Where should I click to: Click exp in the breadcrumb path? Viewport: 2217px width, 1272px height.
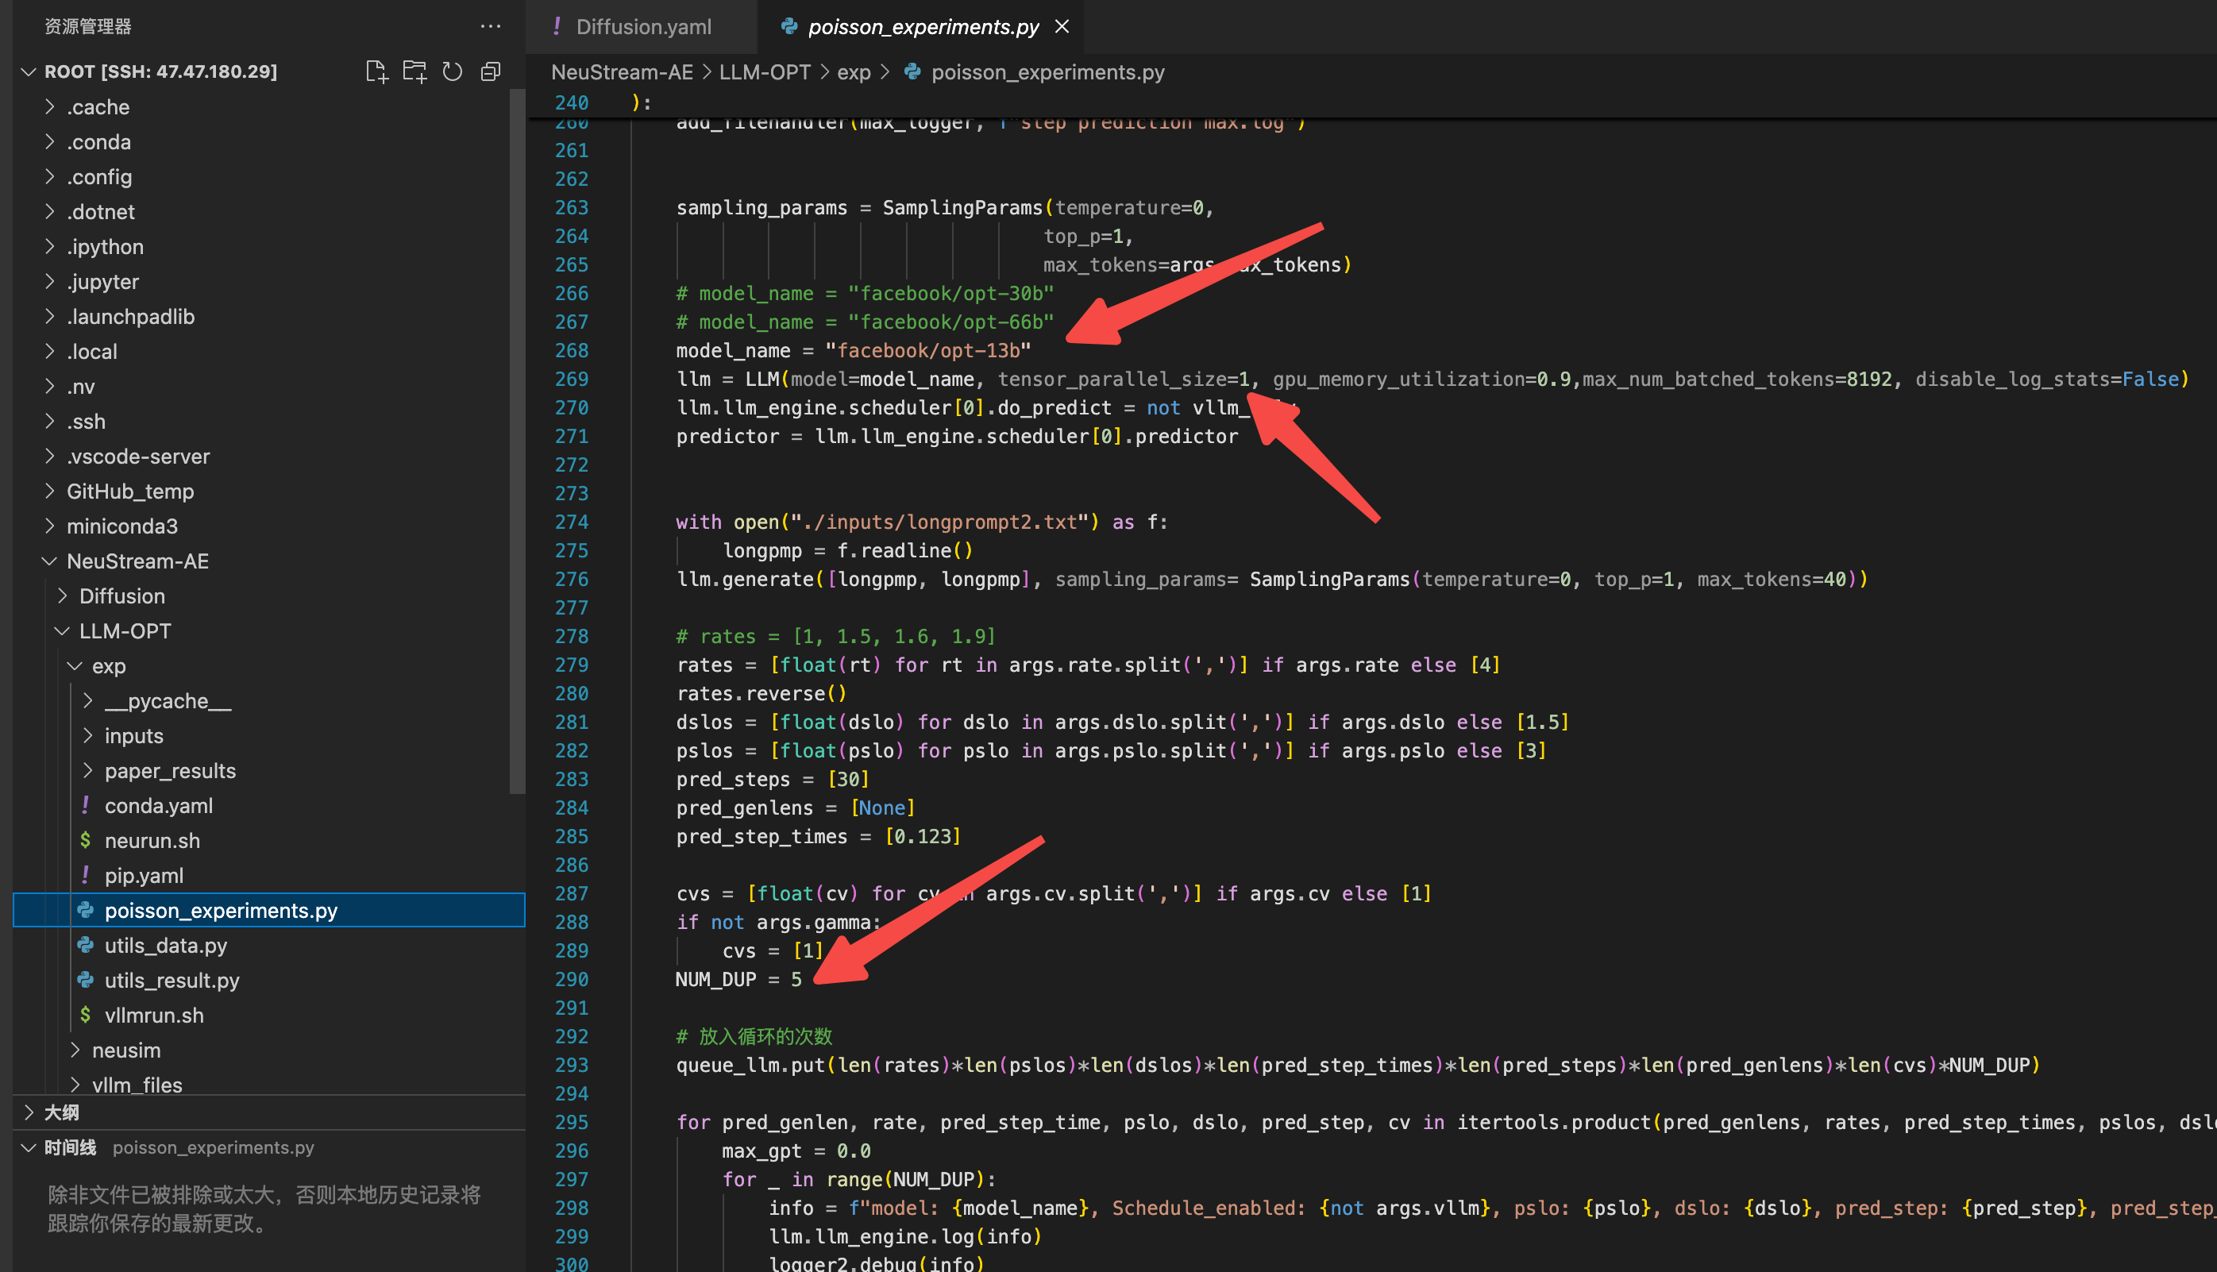pyautogui.click(x=854, y=71)
